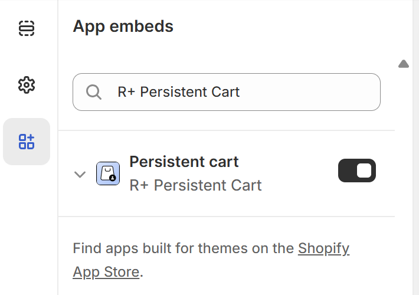
Task: Click the App embeds panel heading
Action: 123,27
